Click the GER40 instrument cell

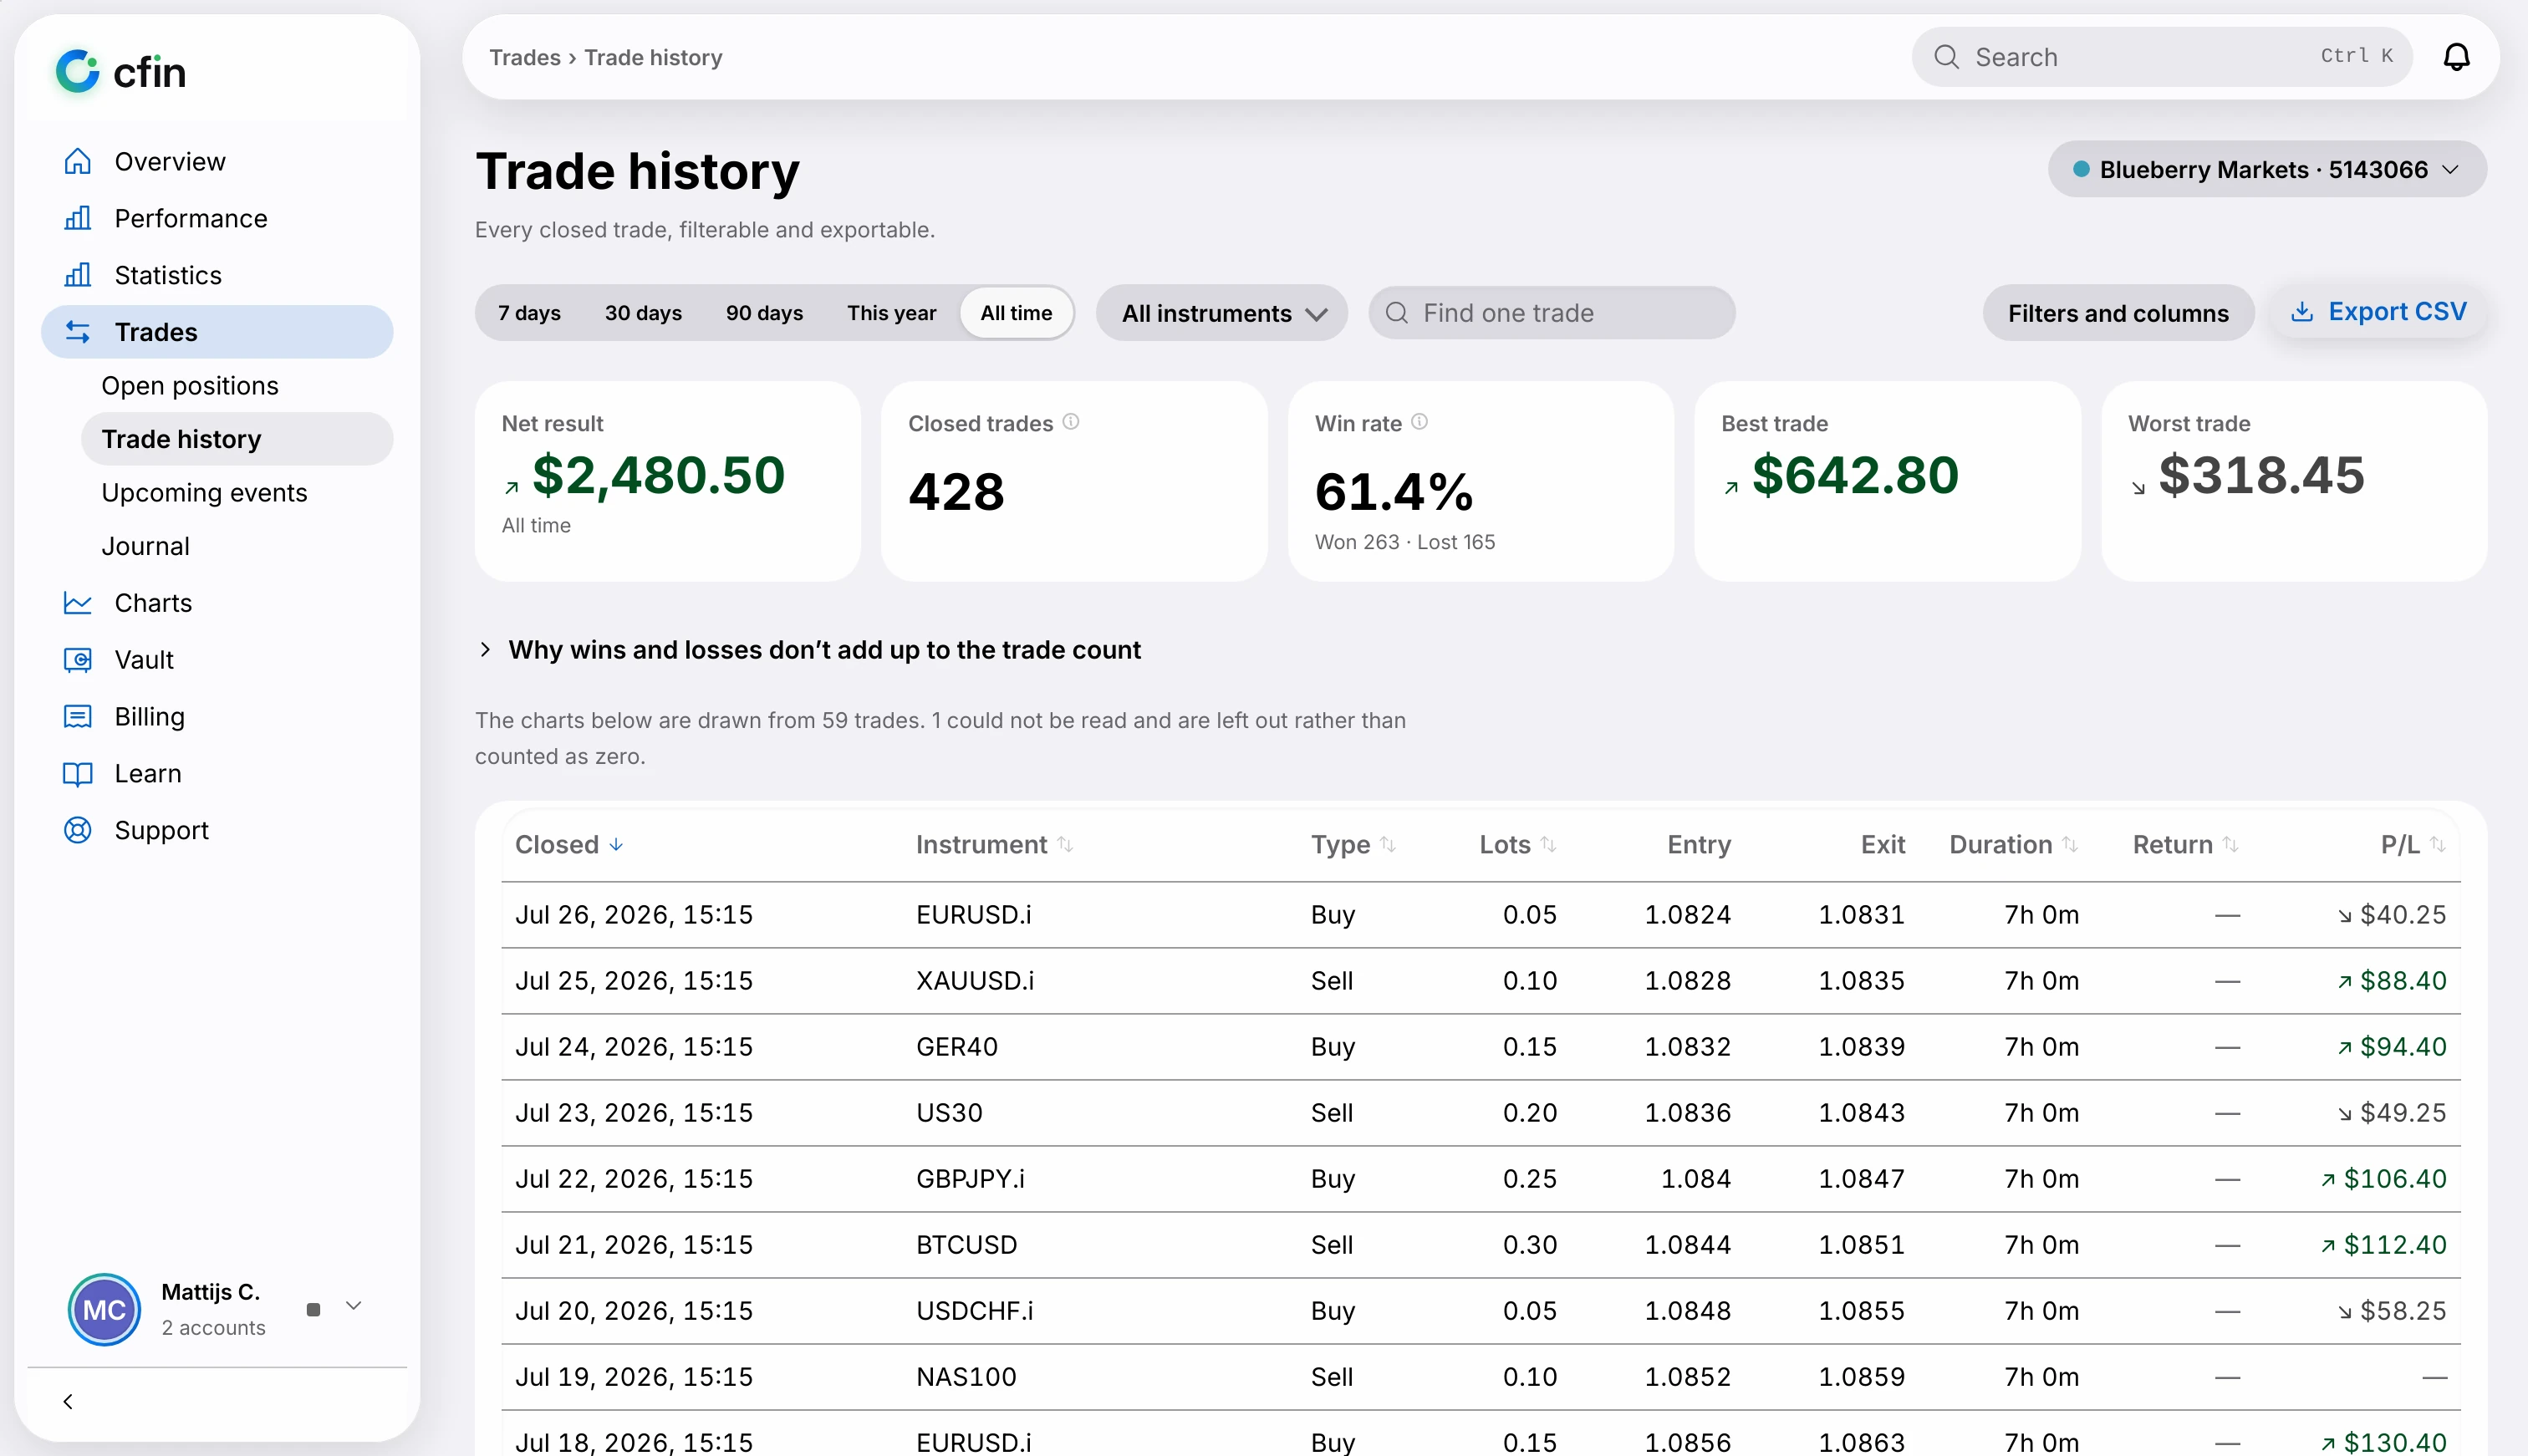click(957, 1047)
